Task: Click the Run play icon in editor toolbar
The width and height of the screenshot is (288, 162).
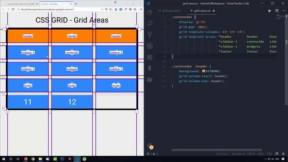Action: point(270,11)
